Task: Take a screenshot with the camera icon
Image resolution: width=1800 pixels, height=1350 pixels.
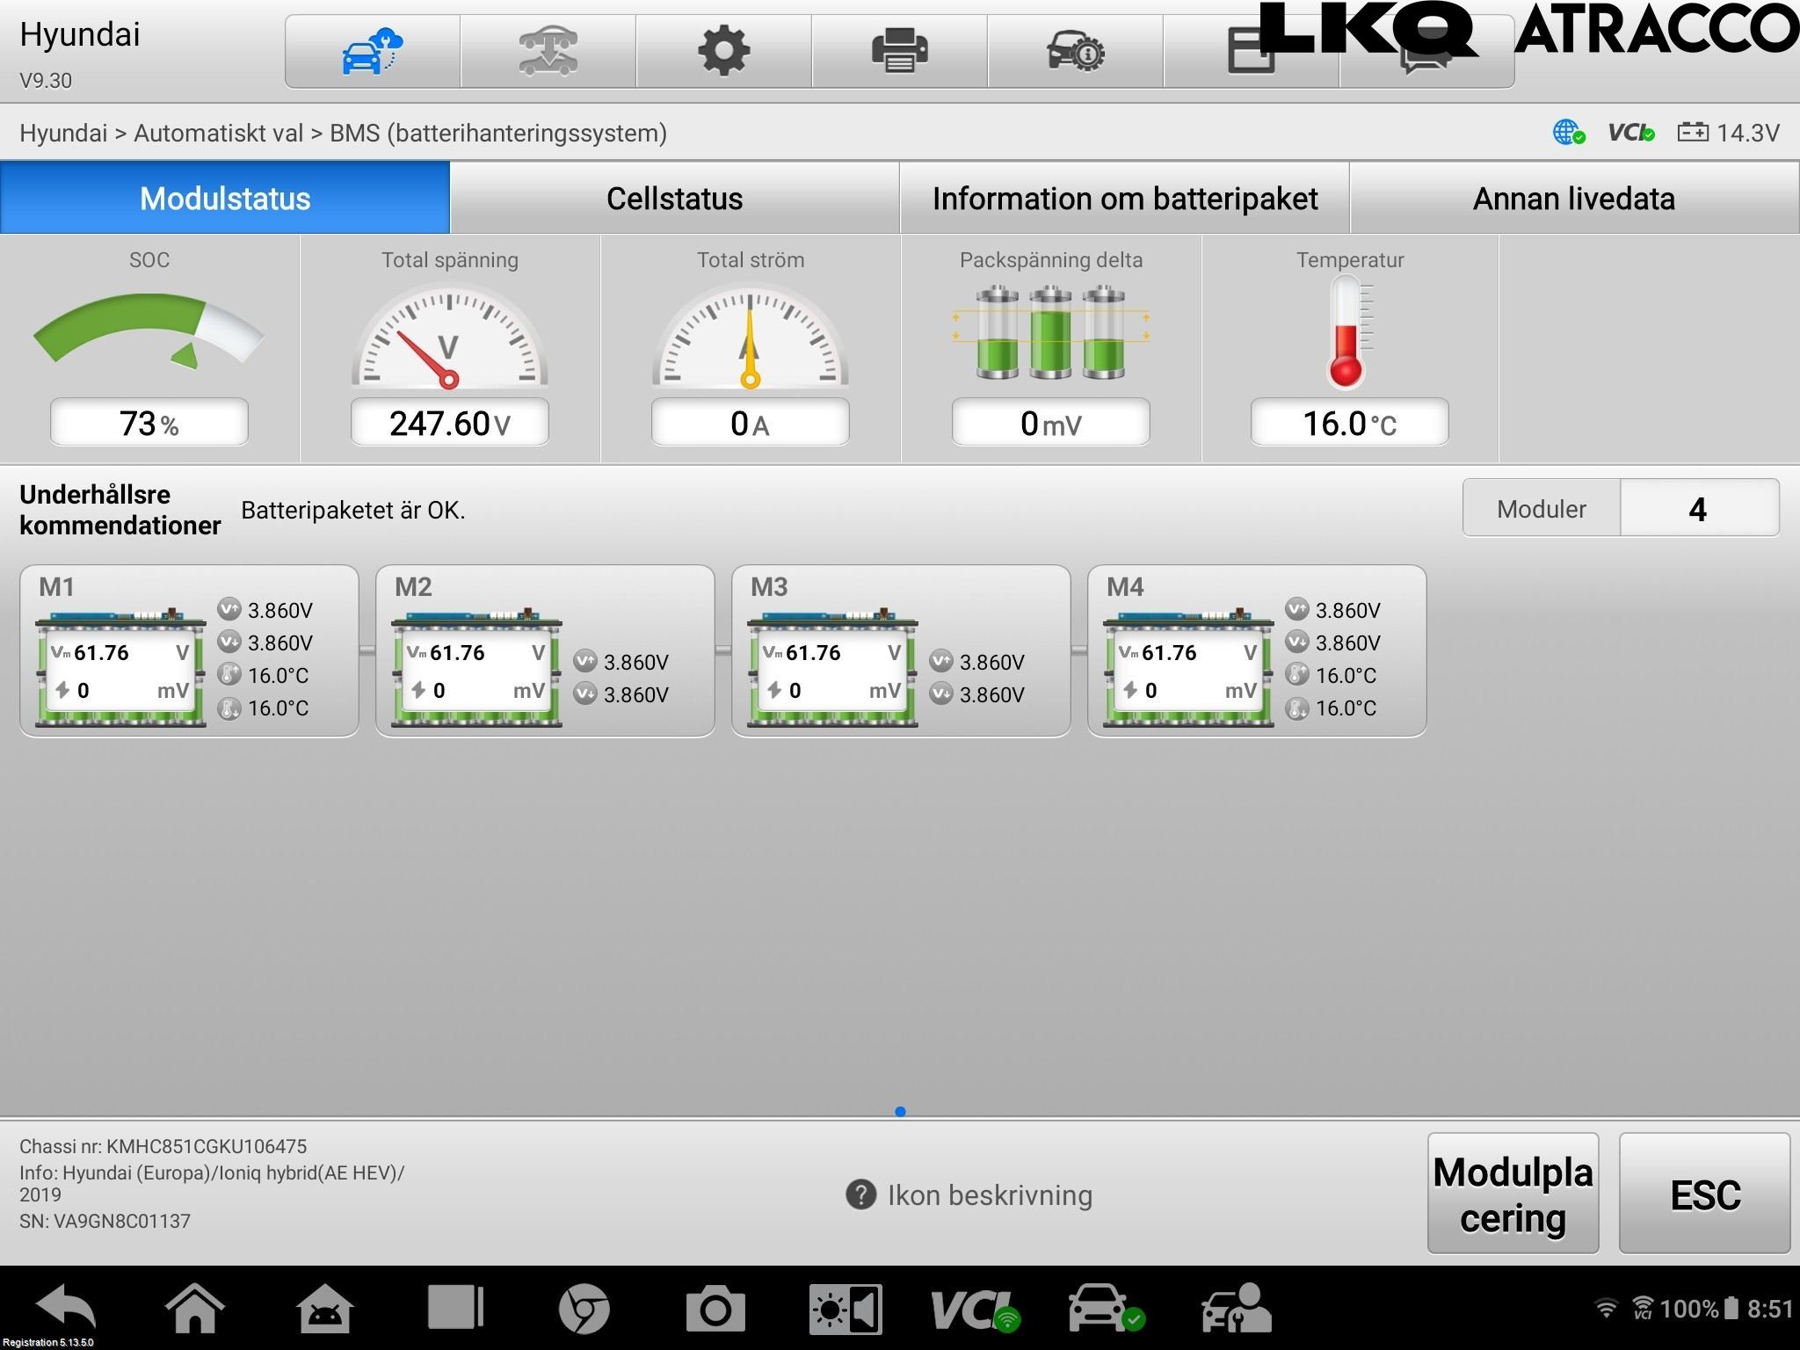Action: [x=715, y=1308]
